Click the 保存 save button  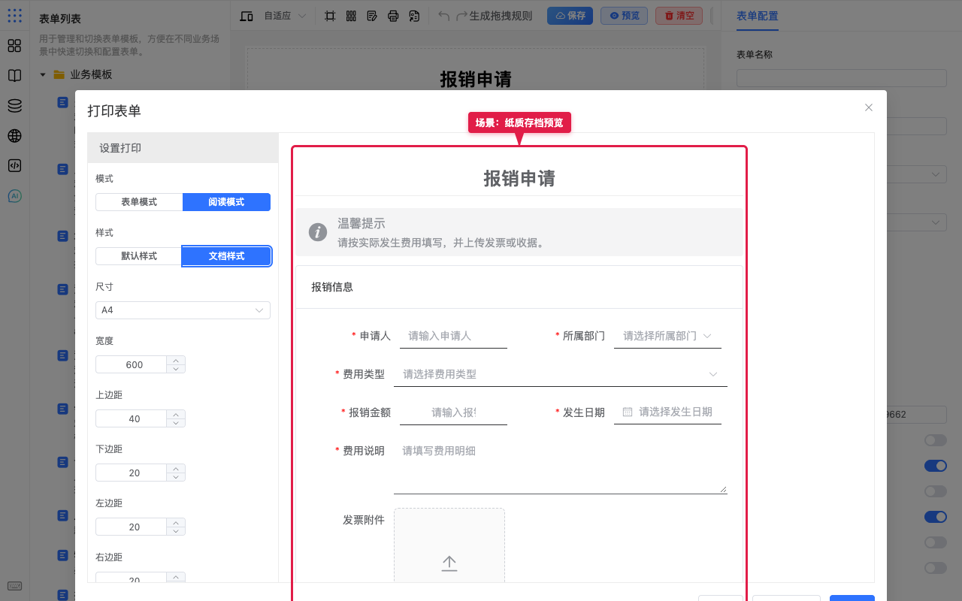point(570,16)
